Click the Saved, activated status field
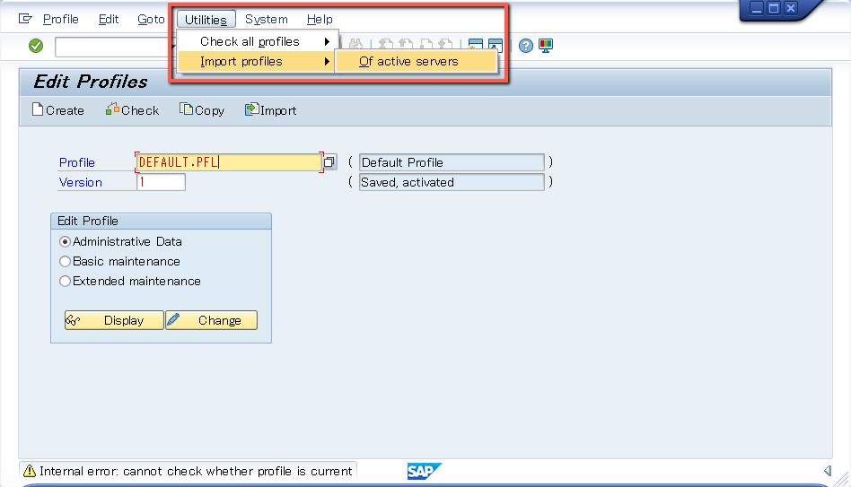 pyautogui.click(x=452, y=182)
